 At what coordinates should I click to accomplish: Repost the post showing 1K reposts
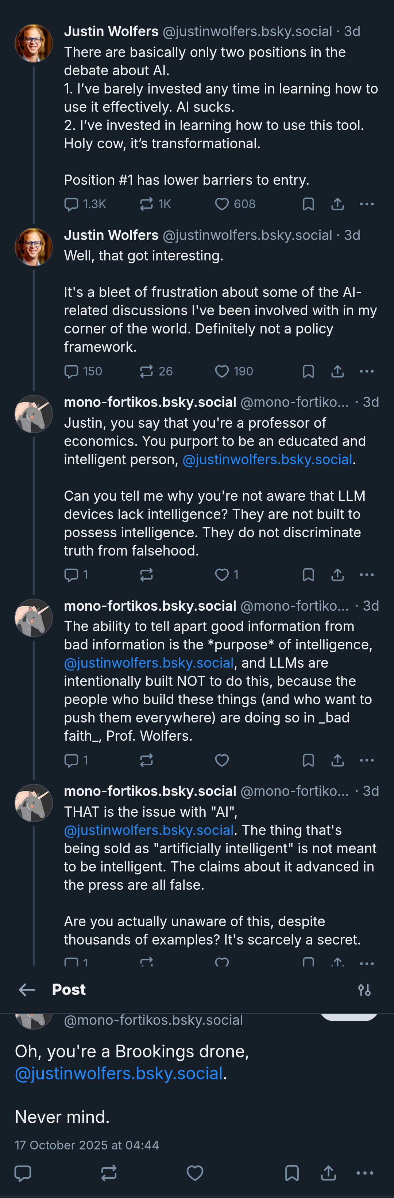click(146, 204)
